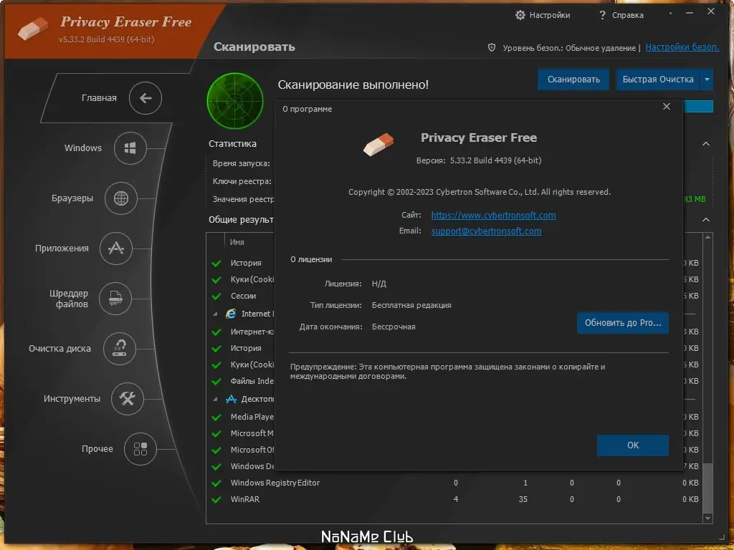This screenshot has width=734, height=550.
Task: Toggle the checkmark for Microsoft M row
Action: click(x=216, y=433)
